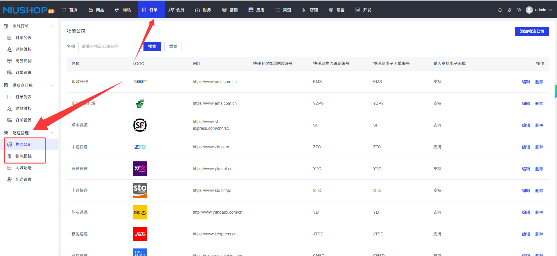
Task: Click 编辑 link for 邮政EMS row
Action: (526, 82)
